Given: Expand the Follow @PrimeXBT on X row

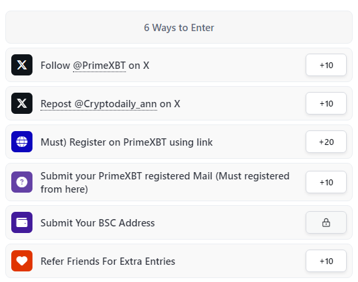Looking at the screenshot, I should pyautogui.click(x=179, y=65).
